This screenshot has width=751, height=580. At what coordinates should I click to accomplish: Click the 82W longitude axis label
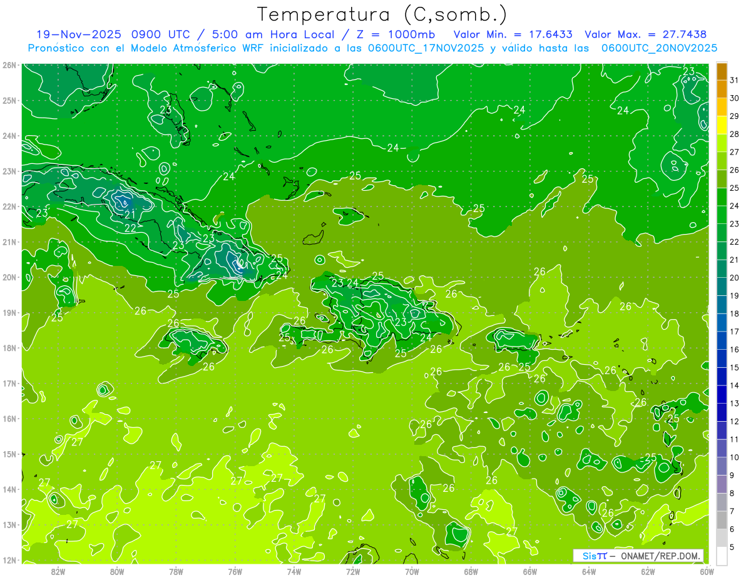tap(58, 571)
